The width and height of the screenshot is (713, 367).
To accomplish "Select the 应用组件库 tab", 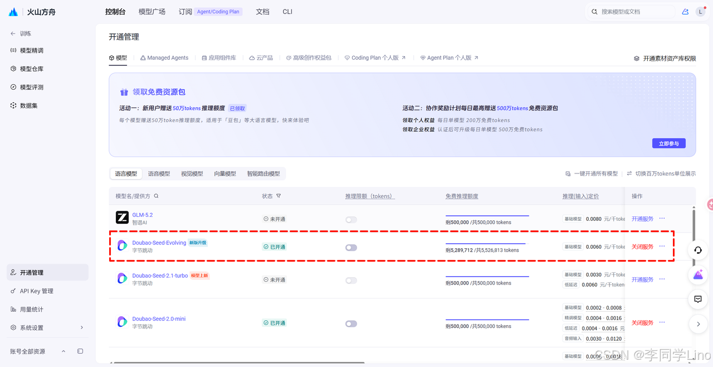I will pos(219,58).
